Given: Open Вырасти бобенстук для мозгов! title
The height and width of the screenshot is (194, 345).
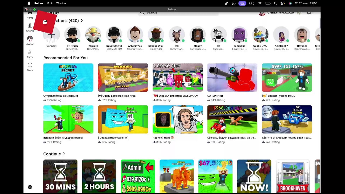Looking at the screenshot, I should pos(63,138).
